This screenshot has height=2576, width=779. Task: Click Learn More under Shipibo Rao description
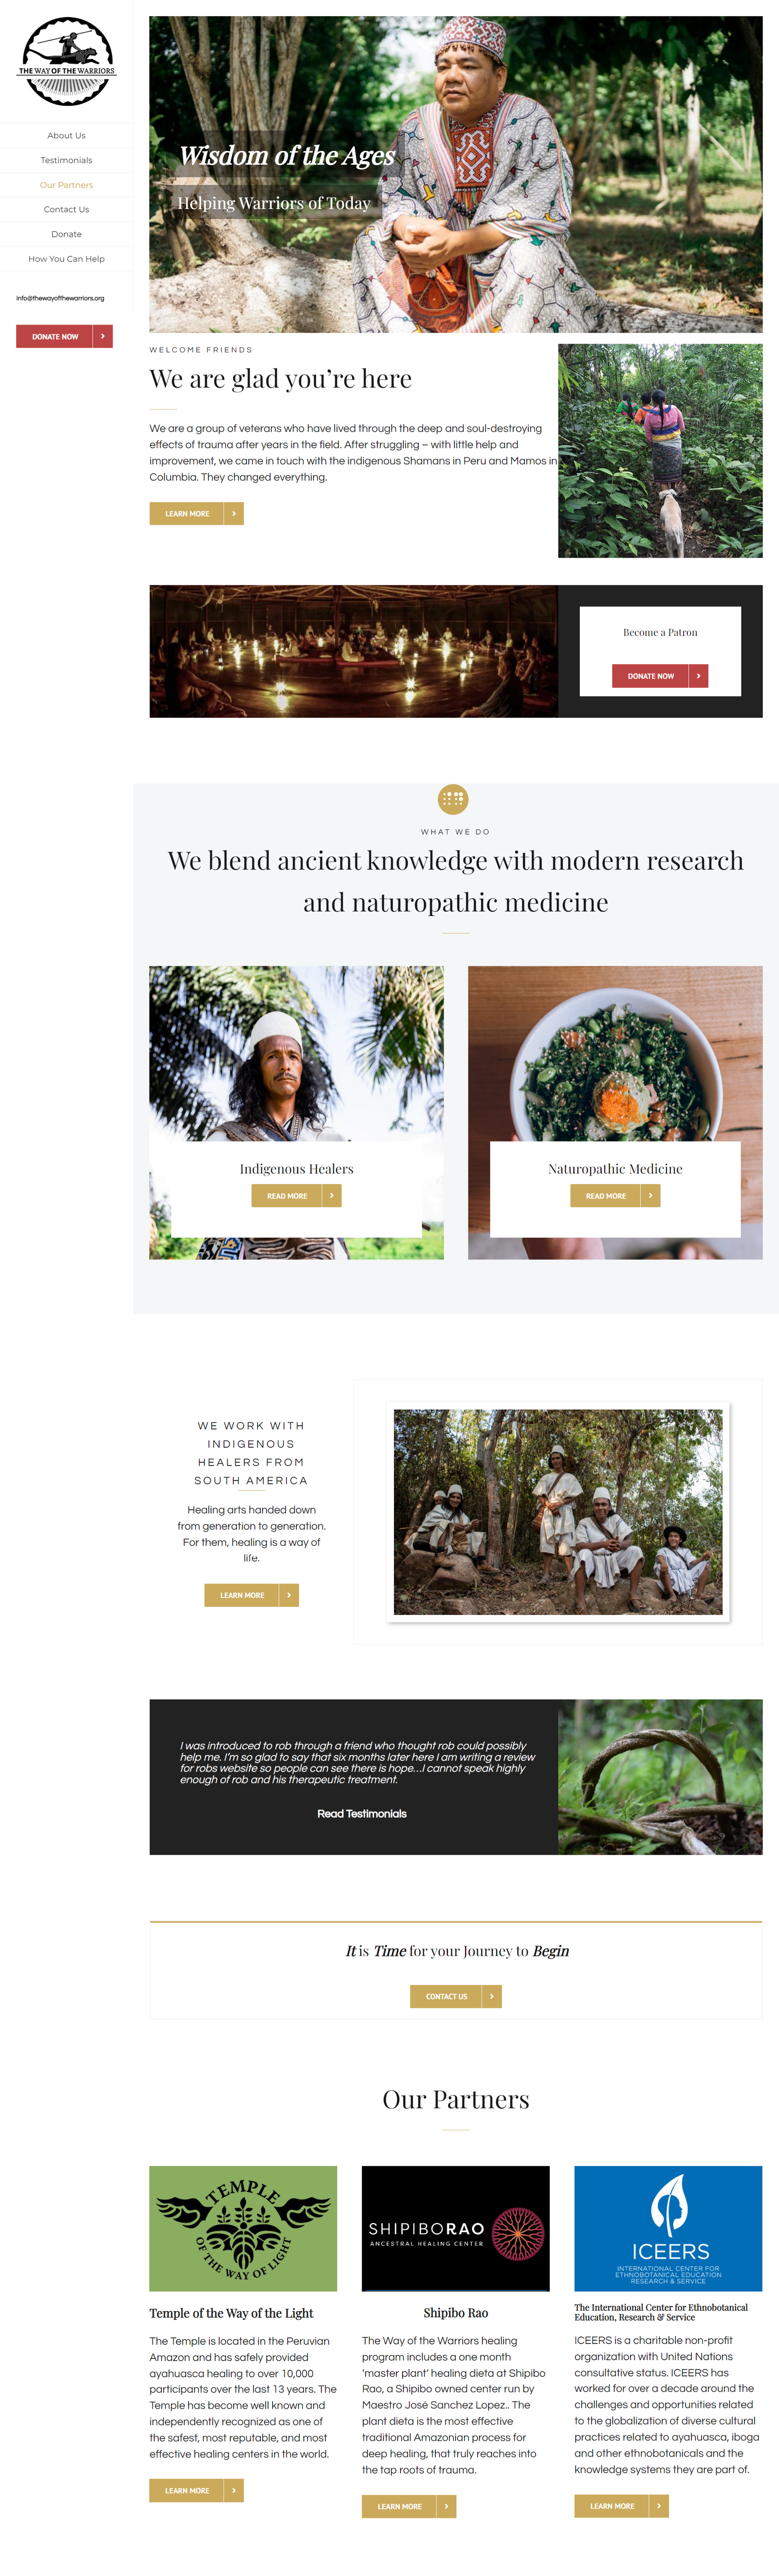pos(409,2506)
